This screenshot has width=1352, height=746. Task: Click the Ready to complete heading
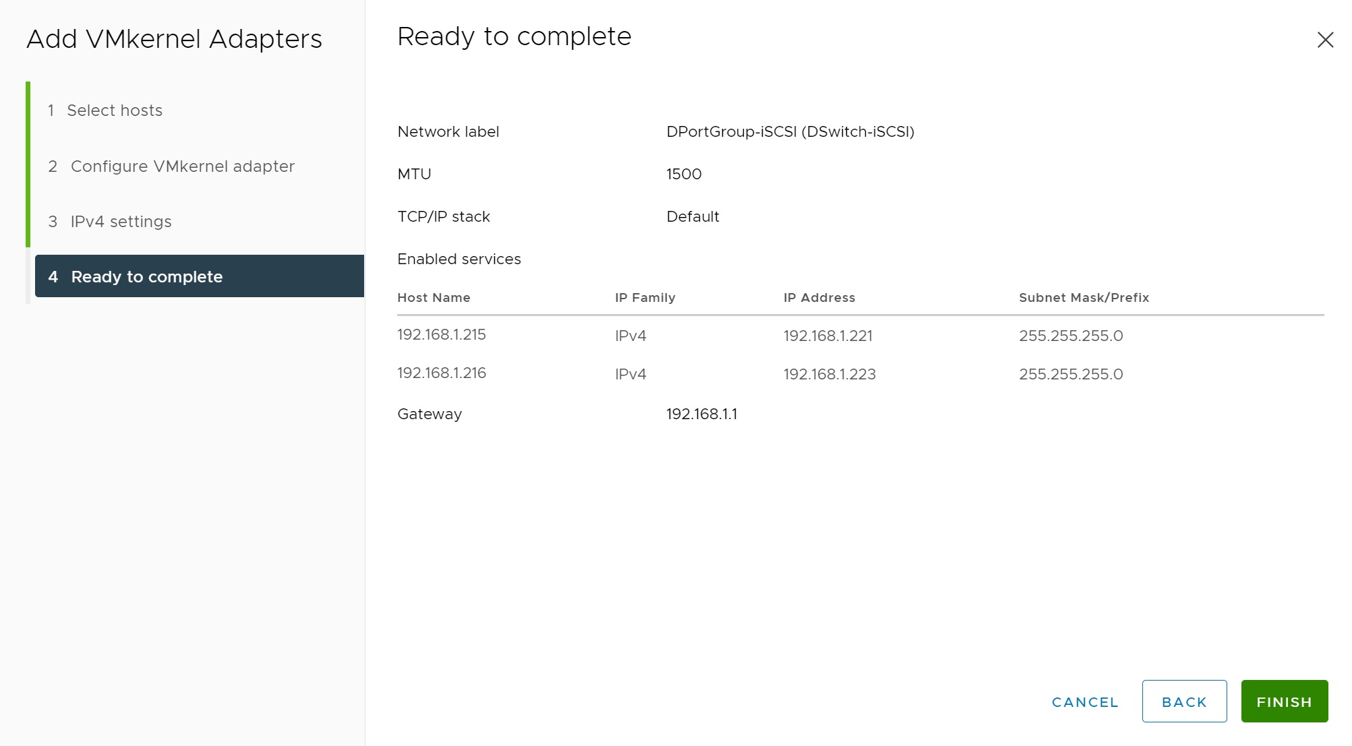tap(514, 36)
